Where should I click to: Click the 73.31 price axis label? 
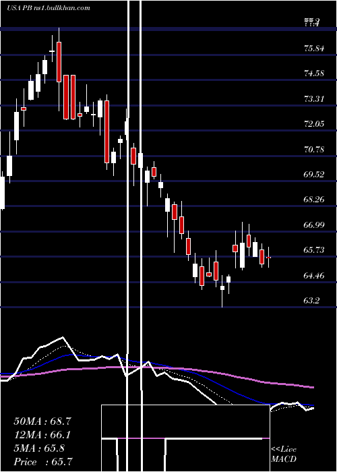(x=314, y=98)
